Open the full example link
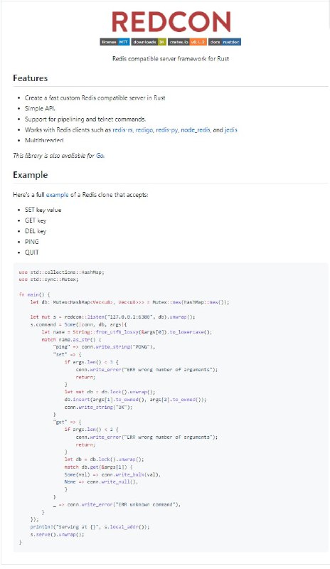The image size is (330, 569). pos(57,195)
